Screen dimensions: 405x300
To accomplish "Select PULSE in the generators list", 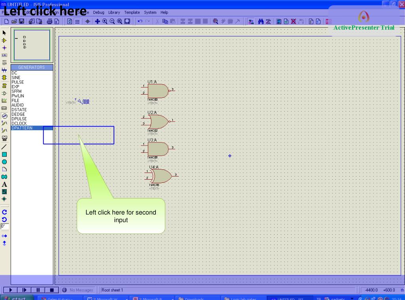I will [32, 82].
